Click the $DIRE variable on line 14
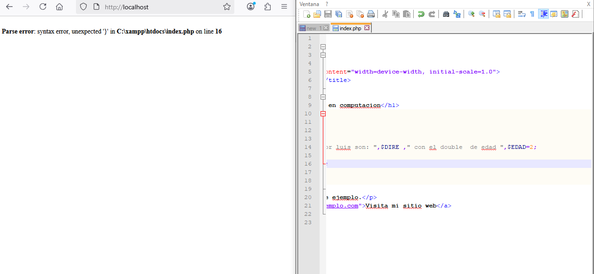 pyautogui.click(x=390, y=147)
